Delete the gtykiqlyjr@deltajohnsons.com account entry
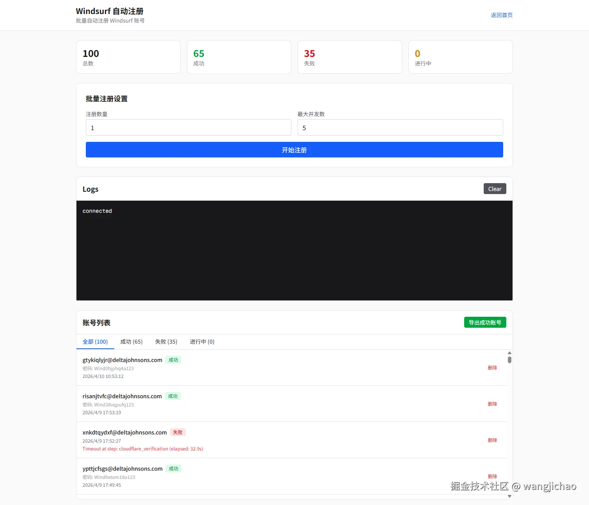Image resolution: width=589 pixels, height=505 pixels. [x=492, y=367]
